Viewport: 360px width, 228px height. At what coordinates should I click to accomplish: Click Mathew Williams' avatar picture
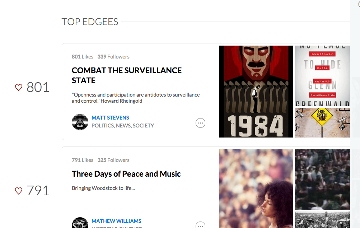coord(80,223)
